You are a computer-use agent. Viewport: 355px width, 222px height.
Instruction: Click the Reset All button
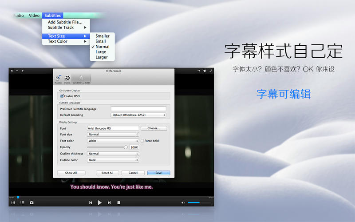click(x=107, y=173)
